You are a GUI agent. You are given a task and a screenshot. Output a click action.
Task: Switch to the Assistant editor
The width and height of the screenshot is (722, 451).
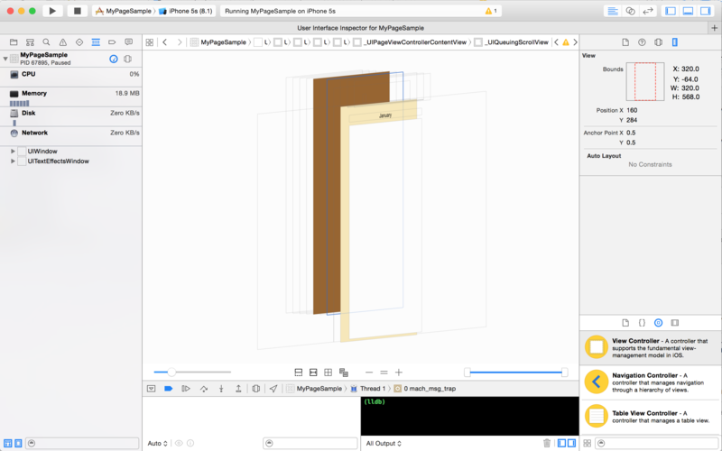point(630,11)
